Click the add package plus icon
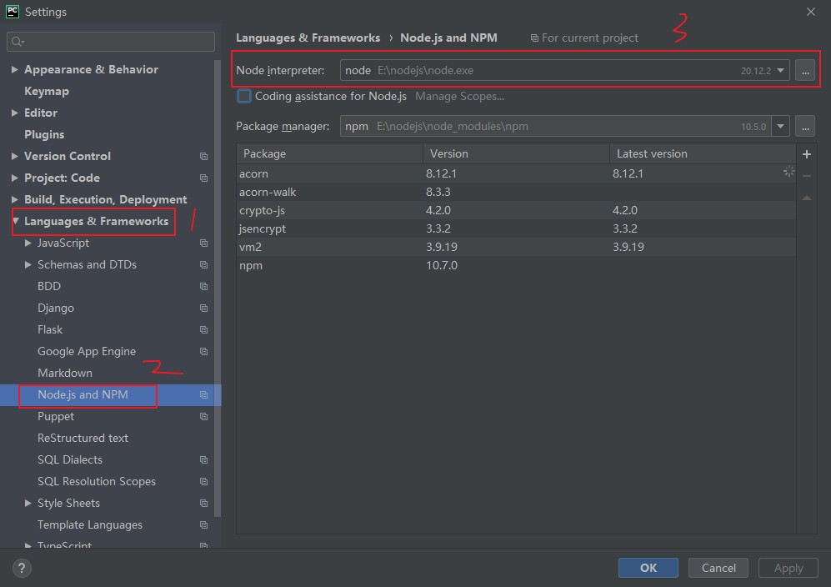 807,154
